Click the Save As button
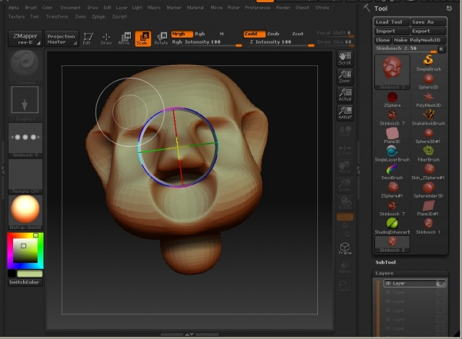Image resolution: width=462 pixels, height=339 pixels. pyautogui.click(x=428, y=22)
